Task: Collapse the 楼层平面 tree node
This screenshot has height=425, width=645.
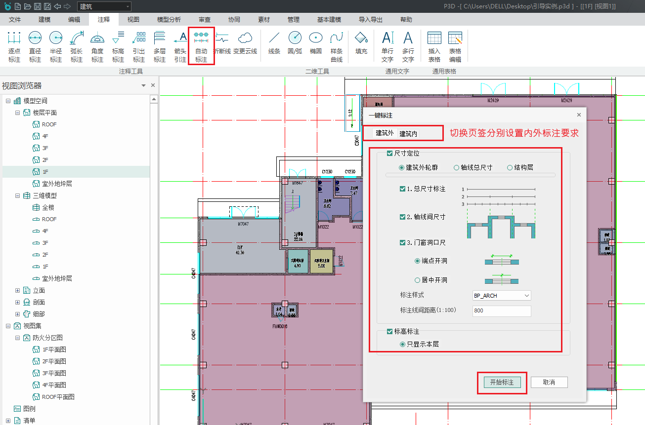Action: [x=18, y=113]
